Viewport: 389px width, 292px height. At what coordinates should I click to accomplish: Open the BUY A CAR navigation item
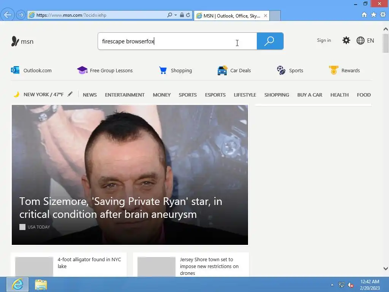310,95
